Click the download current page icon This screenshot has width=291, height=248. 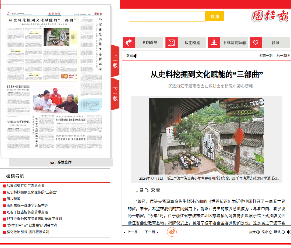click(x=214, y=42)
